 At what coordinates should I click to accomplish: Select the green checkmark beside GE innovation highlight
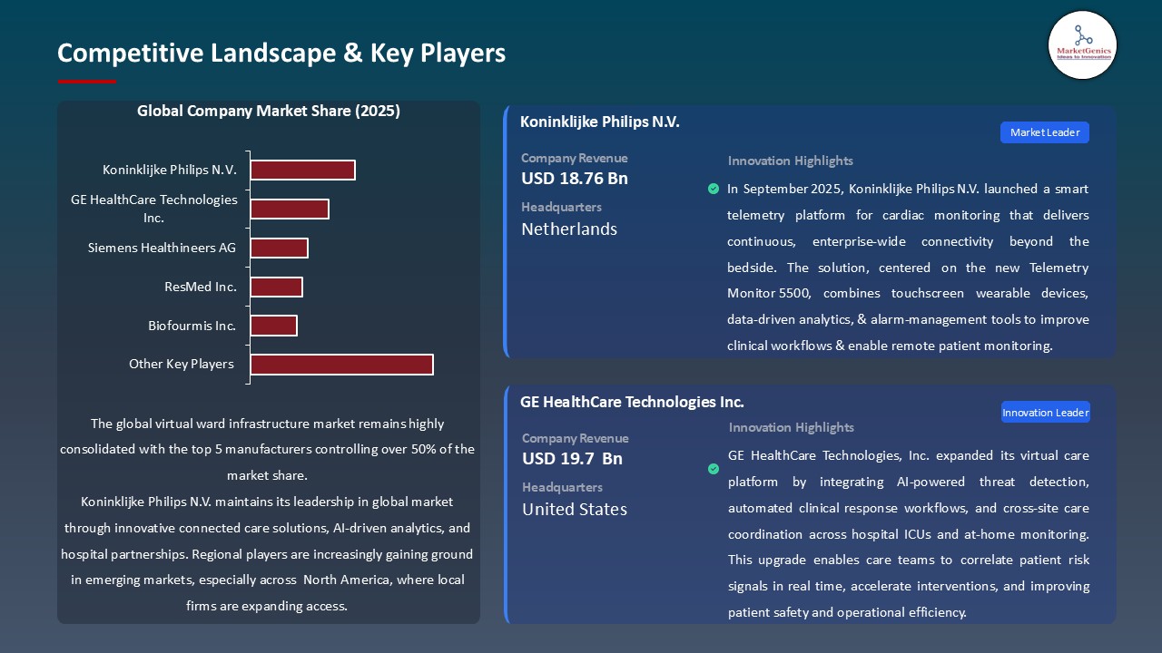[714, 469]
